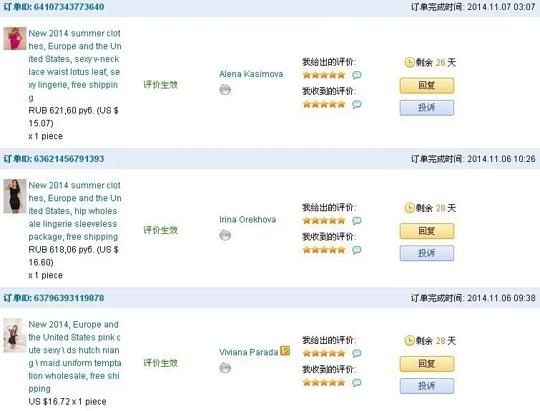
Task: Open buyer profile Irina Orekhova
Action: (x=247, y=220)
